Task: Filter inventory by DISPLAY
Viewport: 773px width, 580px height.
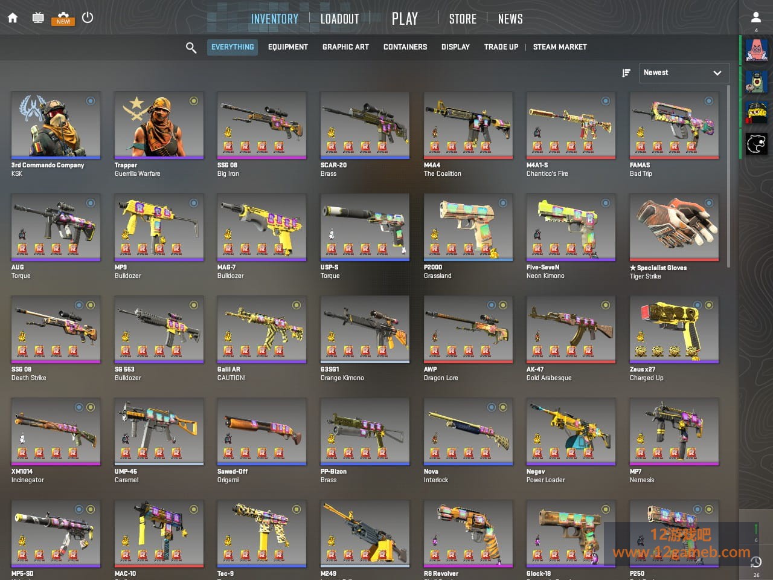Action: [x=455, y=47]
